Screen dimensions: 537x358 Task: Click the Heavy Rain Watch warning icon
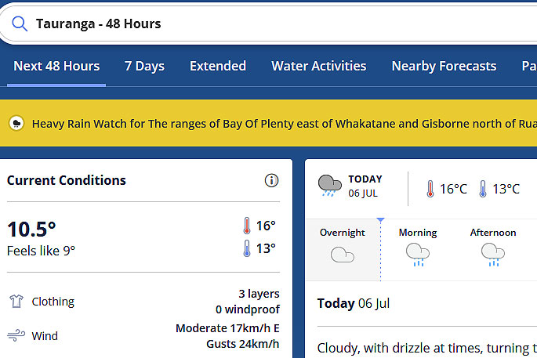[x=16, y=124]
